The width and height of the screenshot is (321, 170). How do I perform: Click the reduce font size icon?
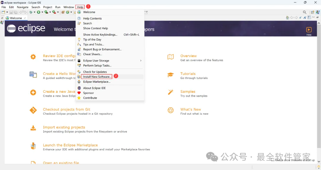coord(300,18)
